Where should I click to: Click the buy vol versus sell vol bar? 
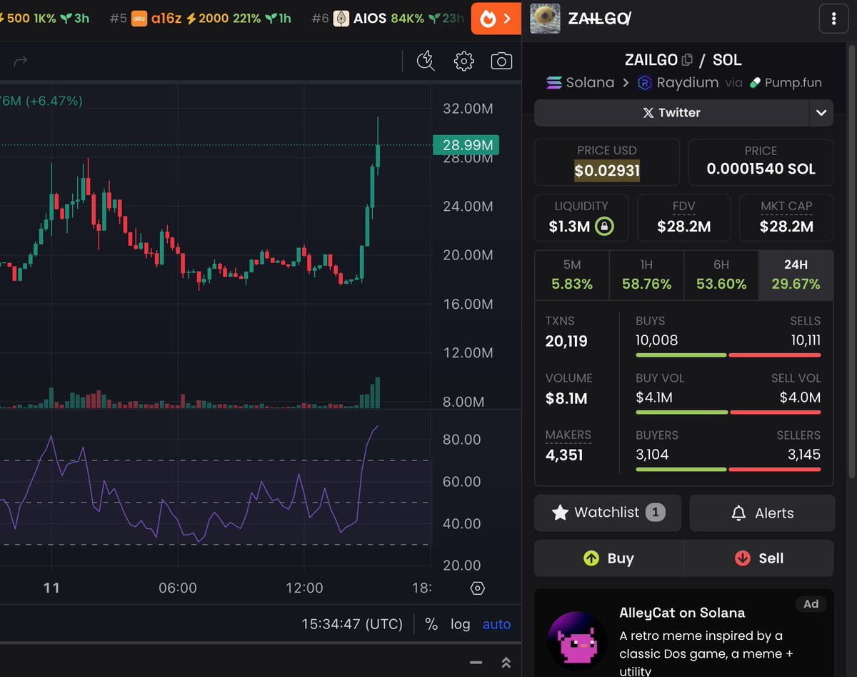[x=728, y=412]
